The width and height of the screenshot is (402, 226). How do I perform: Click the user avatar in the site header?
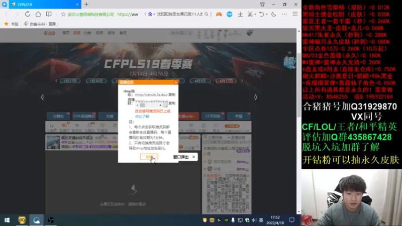(x=250, y=33)
